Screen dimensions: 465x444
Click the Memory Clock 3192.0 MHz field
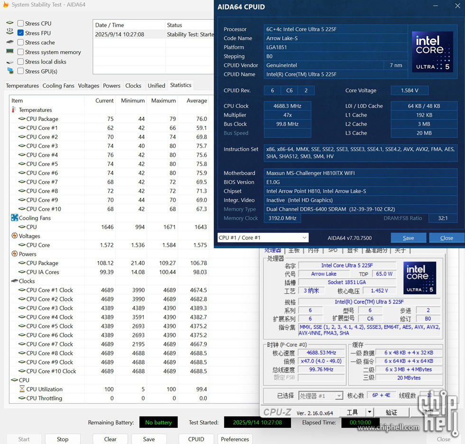(x=282, y=218)
